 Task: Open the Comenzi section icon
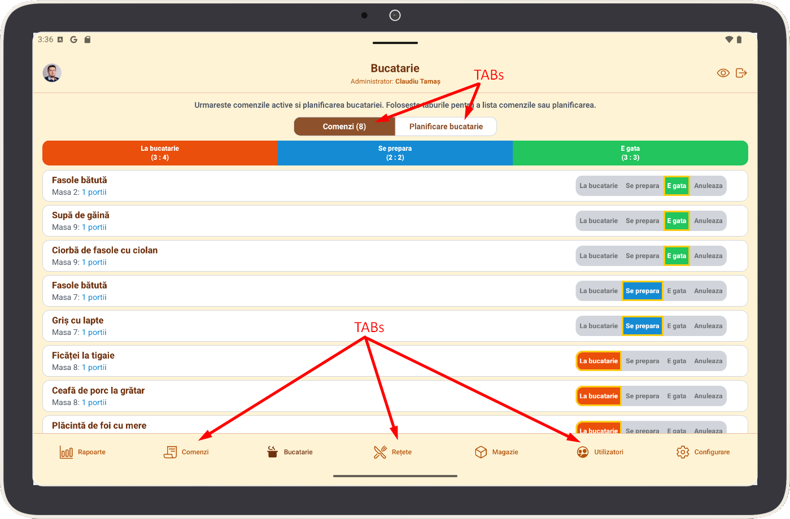pyautogui.click(x=170, y=452)
